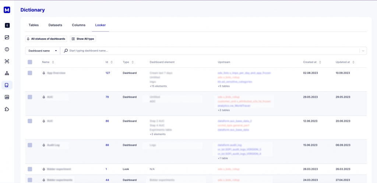Click the bell icon in row 127
This screenshot has width=377, height=183.
44,73
